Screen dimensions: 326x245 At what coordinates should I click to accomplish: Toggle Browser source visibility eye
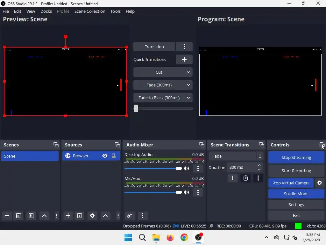[x=105, y=156]
